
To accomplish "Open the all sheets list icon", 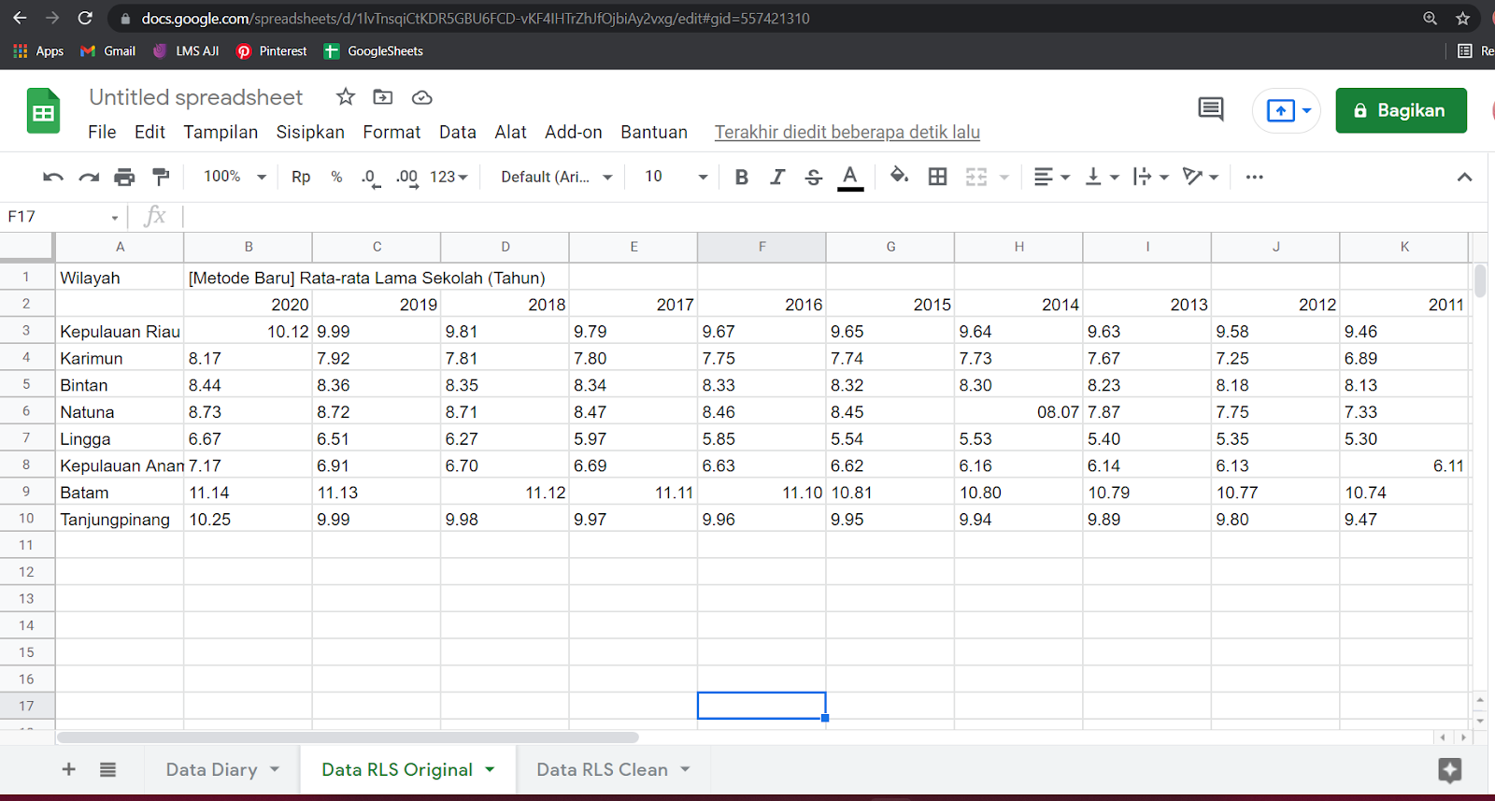I will coord(107,769).
